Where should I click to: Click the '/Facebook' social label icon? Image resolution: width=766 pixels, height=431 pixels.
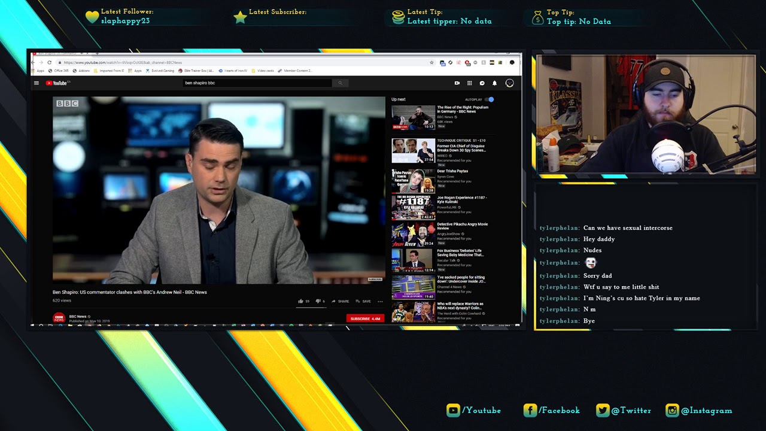[x=530, y=411]
